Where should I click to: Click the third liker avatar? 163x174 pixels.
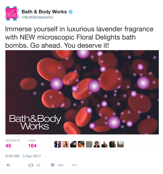[x=73, y=144]
